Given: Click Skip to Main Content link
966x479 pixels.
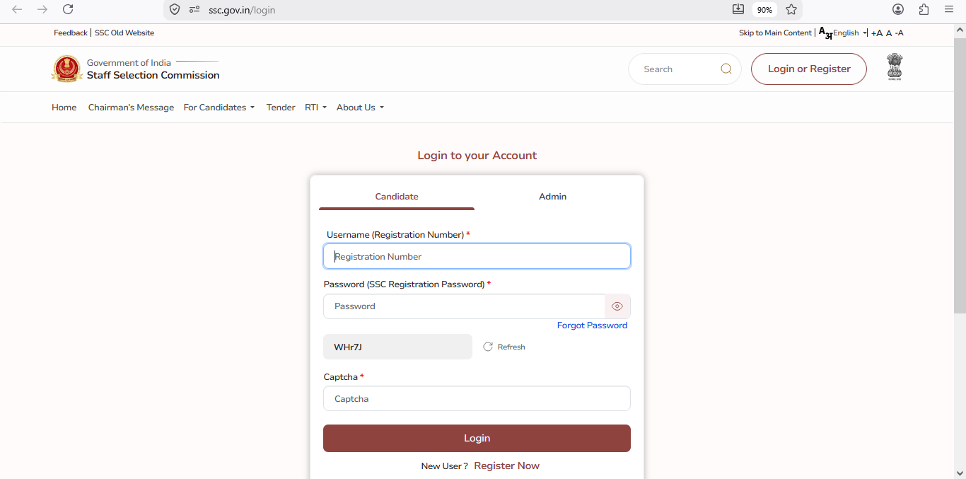Looking at the screenshot, I should click(775, 33).
